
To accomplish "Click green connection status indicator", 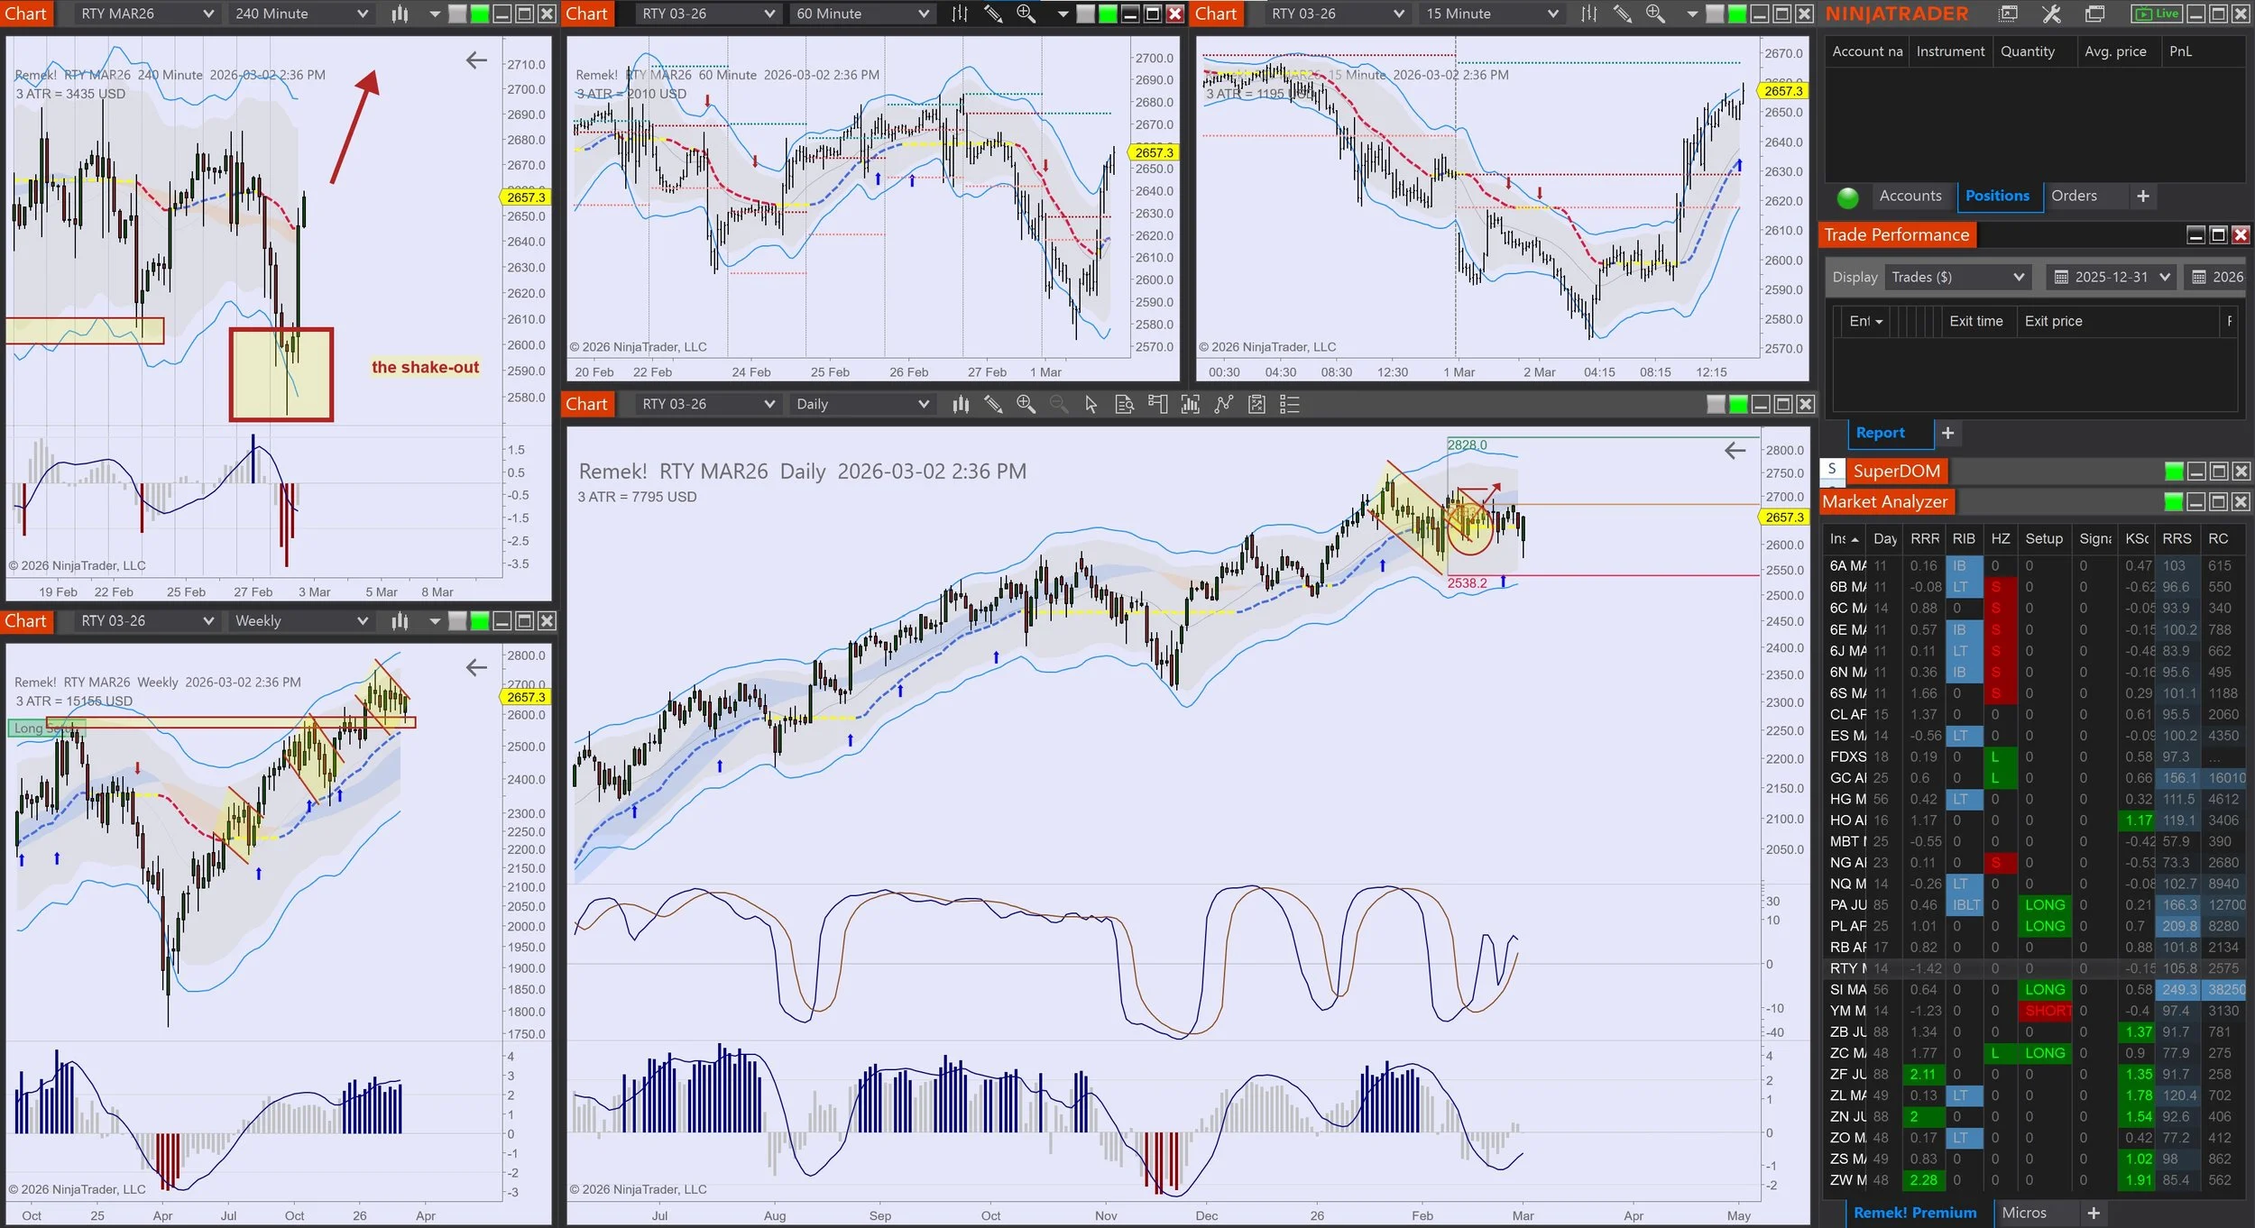I will (1847, 197).
